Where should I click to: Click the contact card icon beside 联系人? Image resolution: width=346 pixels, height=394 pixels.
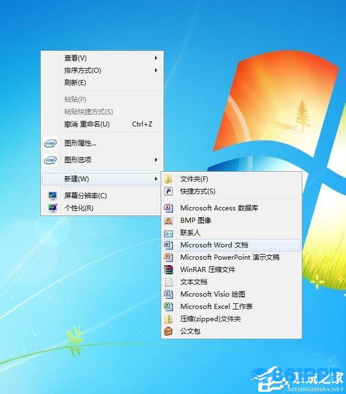click(169, 234)
